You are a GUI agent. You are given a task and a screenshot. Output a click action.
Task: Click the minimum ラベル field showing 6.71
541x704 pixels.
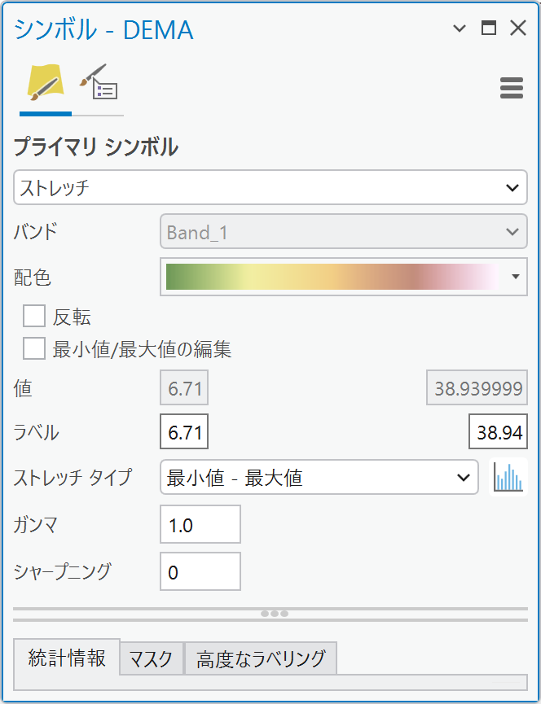[184, 432]
